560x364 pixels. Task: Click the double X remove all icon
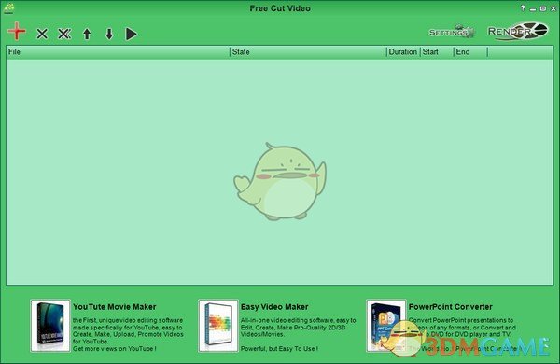coord(64,34)
